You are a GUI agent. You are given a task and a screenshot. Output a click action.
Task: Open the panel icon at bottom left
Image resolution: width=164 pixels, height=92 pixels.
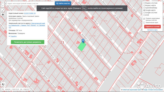click(x=3, y=84)
